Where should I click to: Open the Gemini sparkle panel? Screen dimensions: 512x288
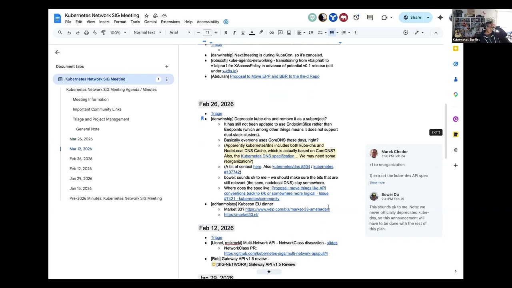click(x=440, y=18)
